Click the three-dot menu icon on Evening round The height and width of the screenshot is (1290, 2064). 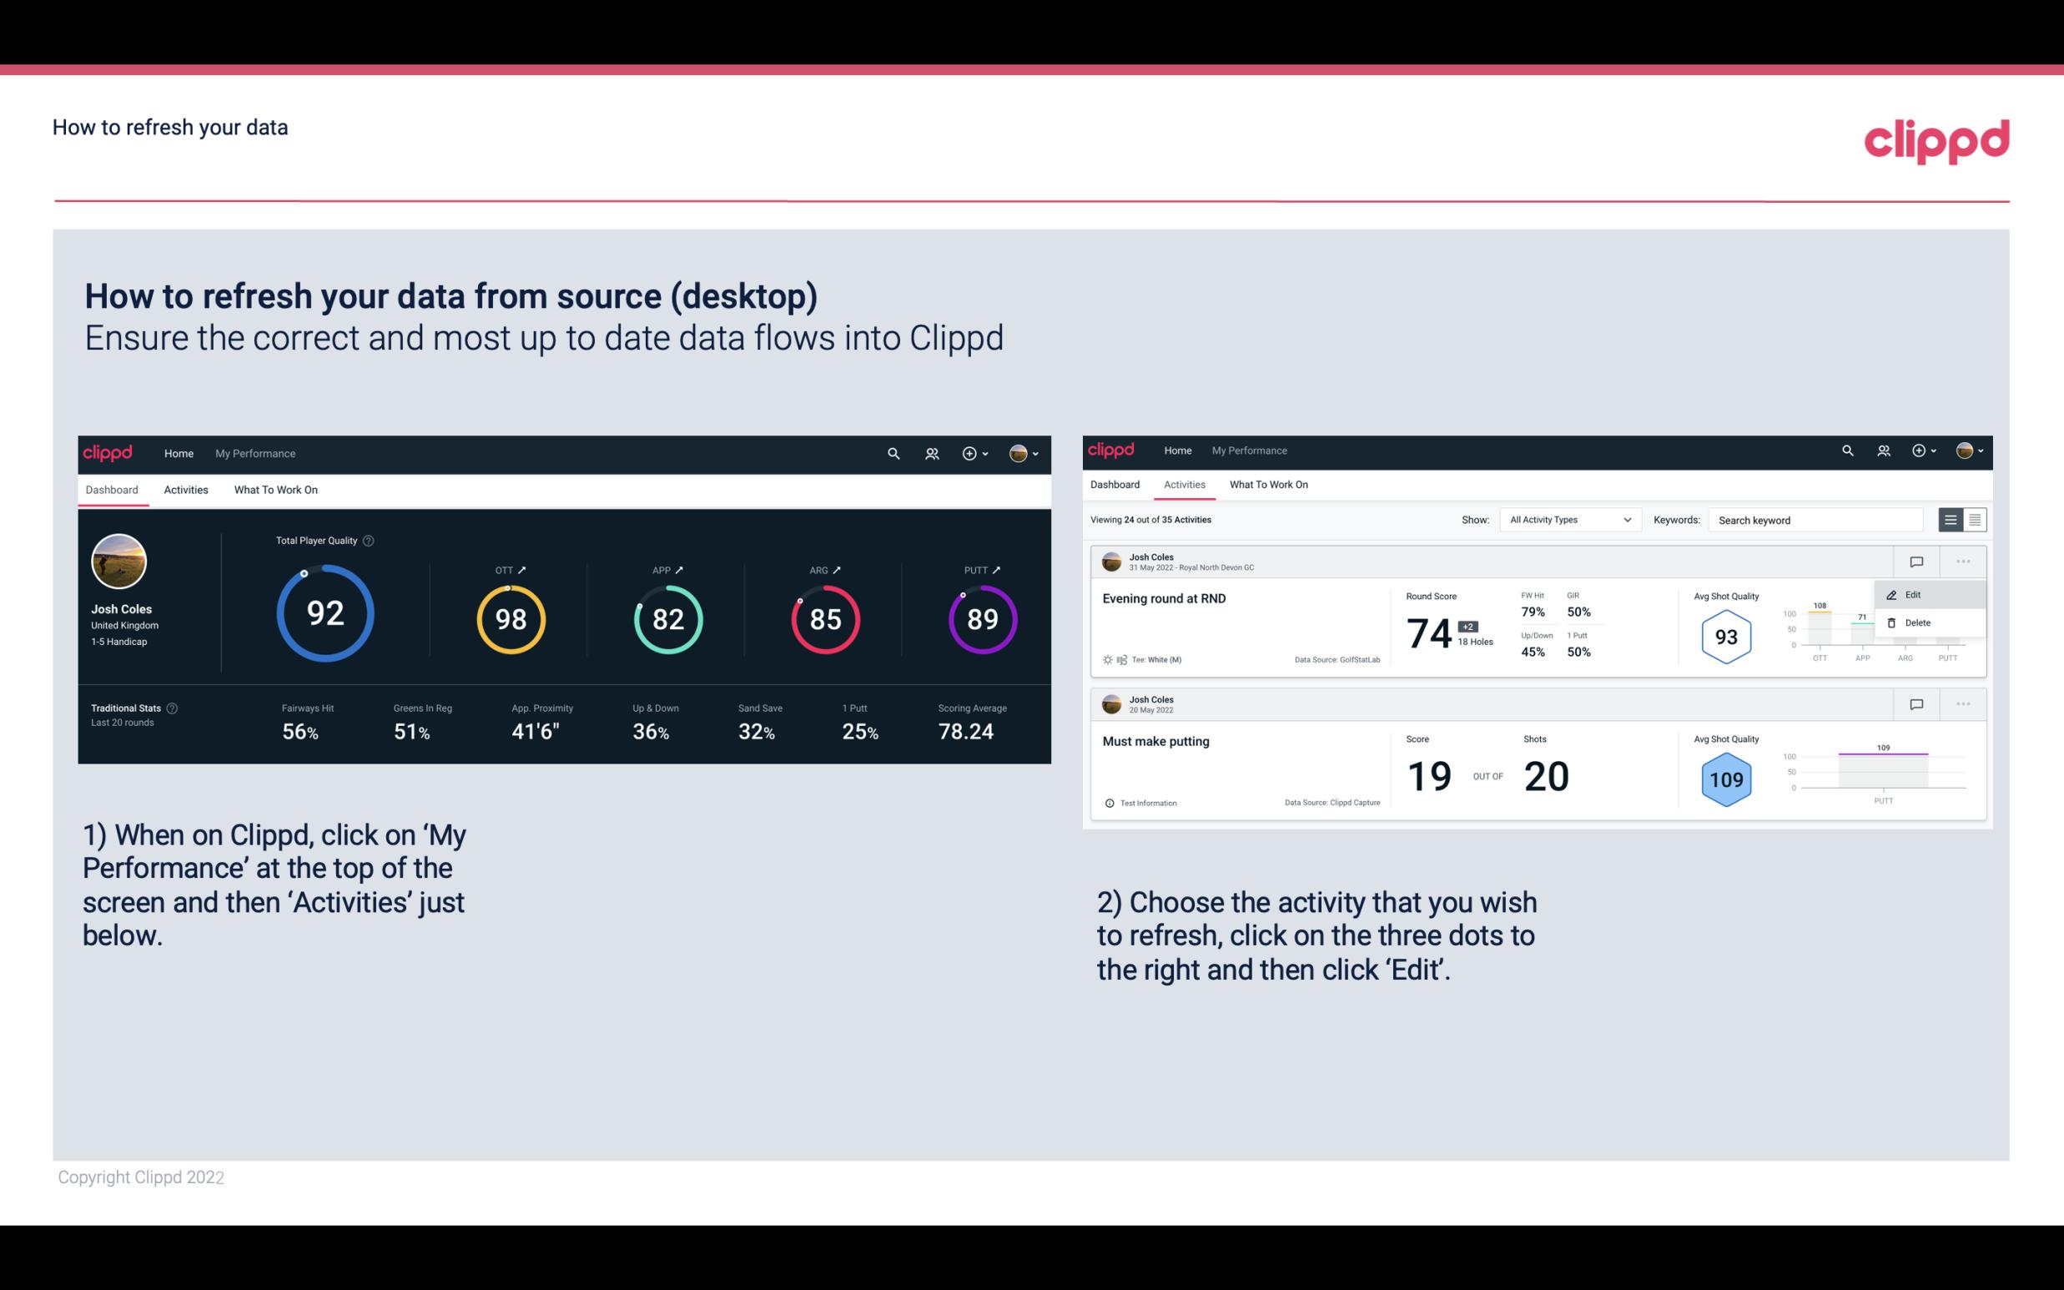(1965, 560)
